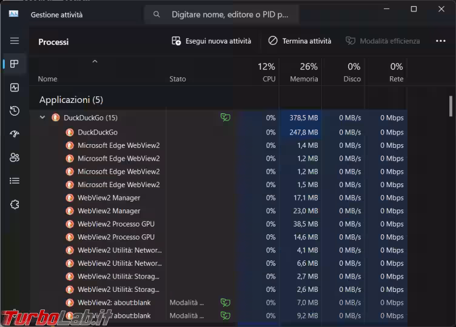This screenshot has width=456, height=327.
Task: Click the icon of WebView2 Processo GPU 38,5 MB row
Action: tap(70, 224)
